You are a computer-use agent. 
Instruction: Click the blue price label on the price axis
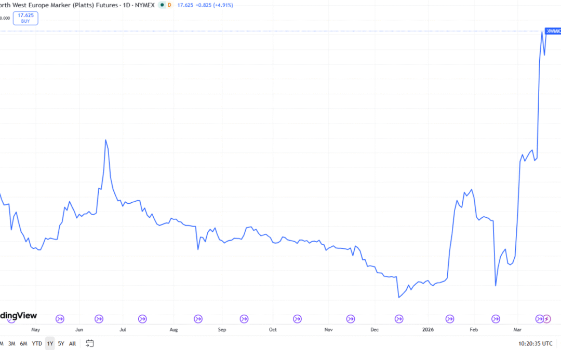pyautogui.click(x=553, y=31)
